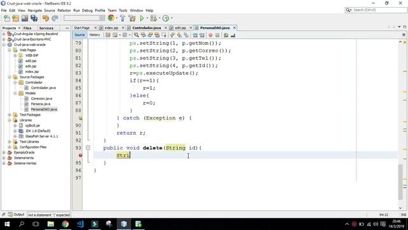
Task: Click the red error marker on line 94
Action: [80, 155]
